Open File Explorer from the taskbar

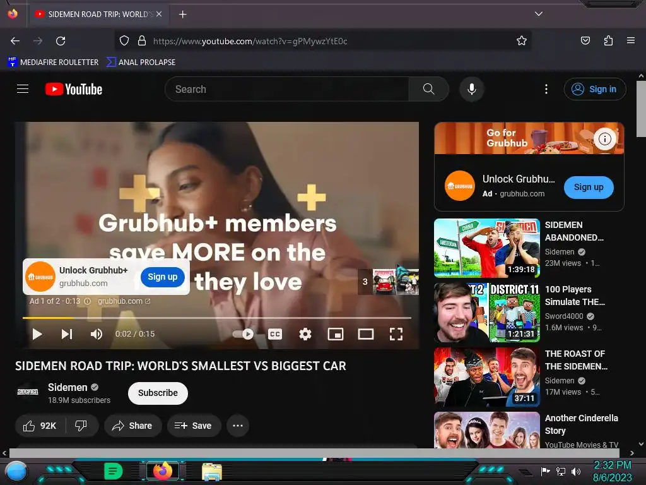click(x=212, y=472)
